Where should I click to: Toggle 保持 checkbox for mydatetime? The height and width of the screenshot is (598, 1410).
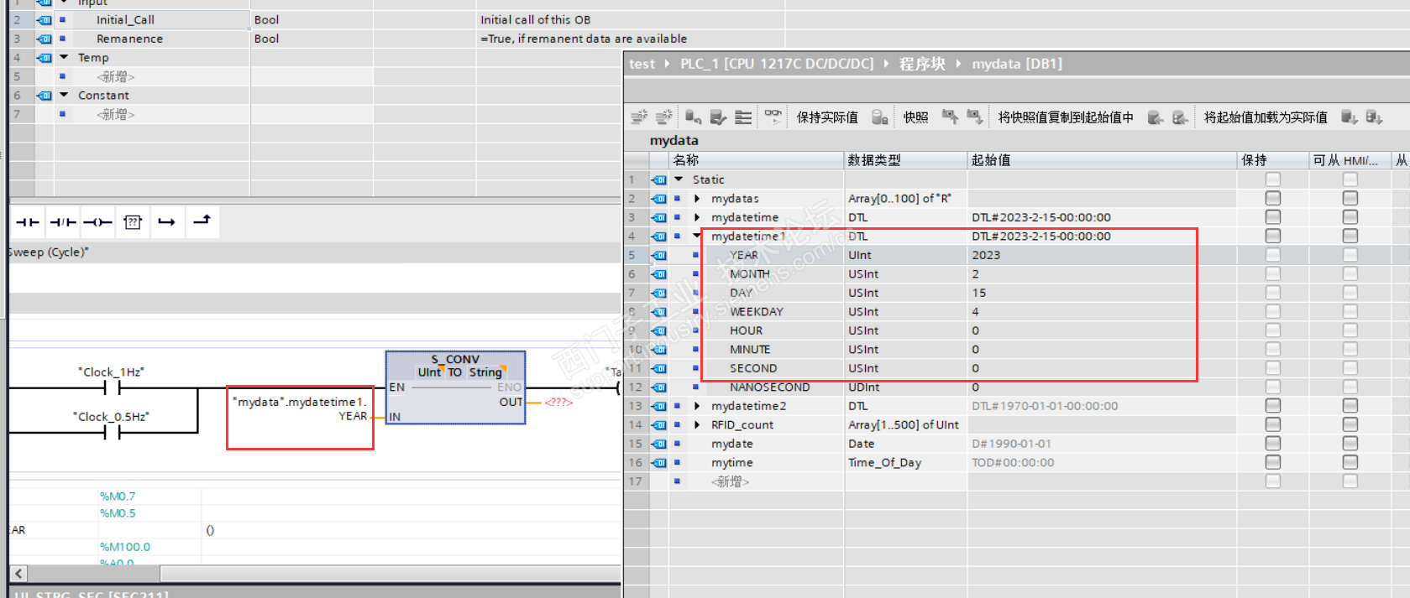click(x=1273, y=217)
